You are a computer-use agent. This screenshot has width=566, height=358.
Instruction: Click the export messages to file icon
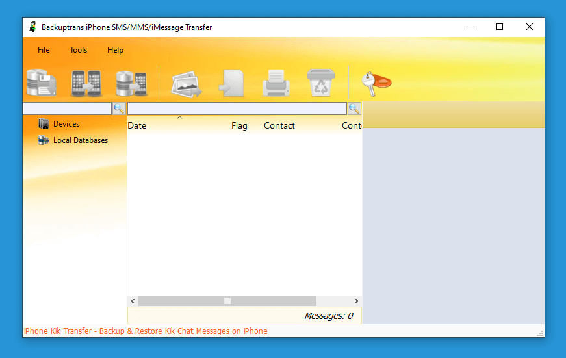pos(231,83)
